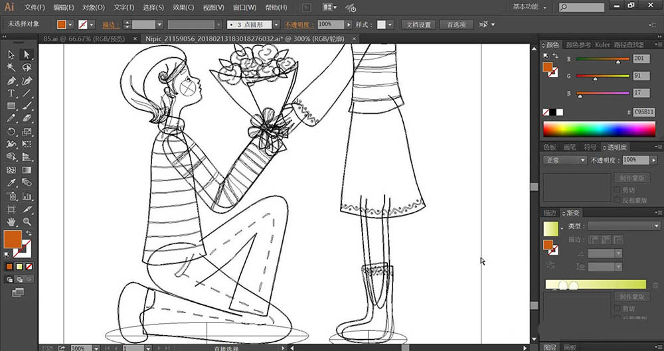Enable Draw Normal mode
Viewport: 664px width, 351px height.
[9, 279]
